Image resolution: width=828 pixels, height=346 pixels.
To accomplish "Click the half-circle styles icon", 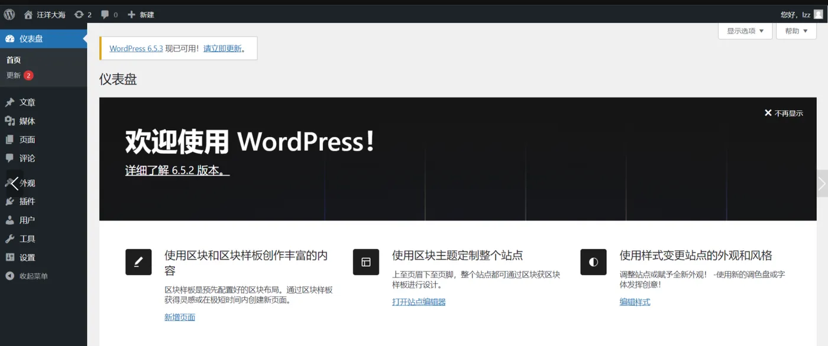I will tap(593, 262).
